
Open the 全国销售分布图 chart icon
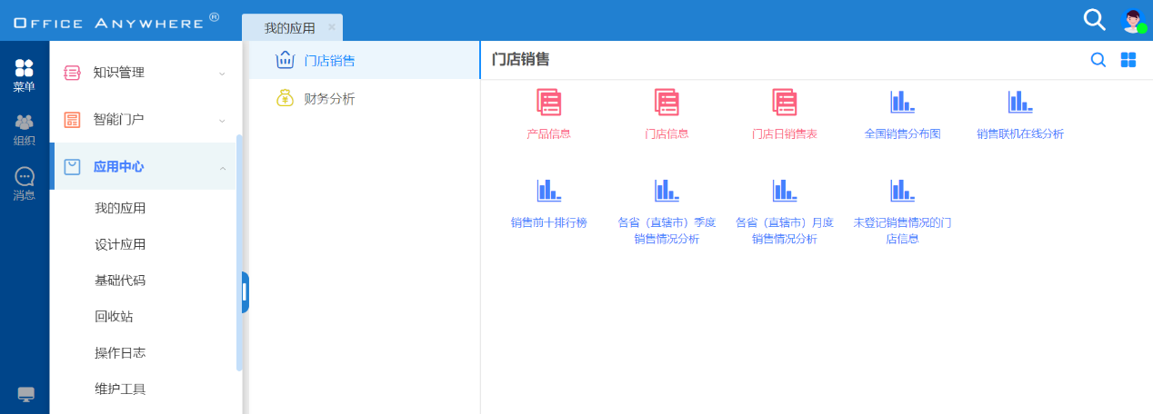tap(902, 103)
